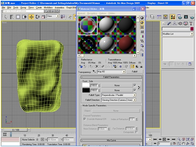Select the Select Object arrow tool
Screen dimensions: 196x147
click(6, 17)
